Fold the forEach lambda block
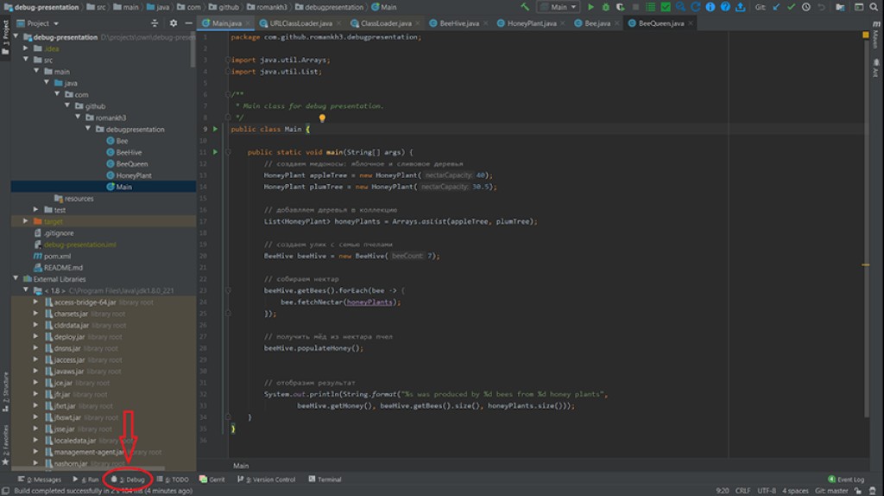Viewport: 884px width, 496px height. [228, 290]
